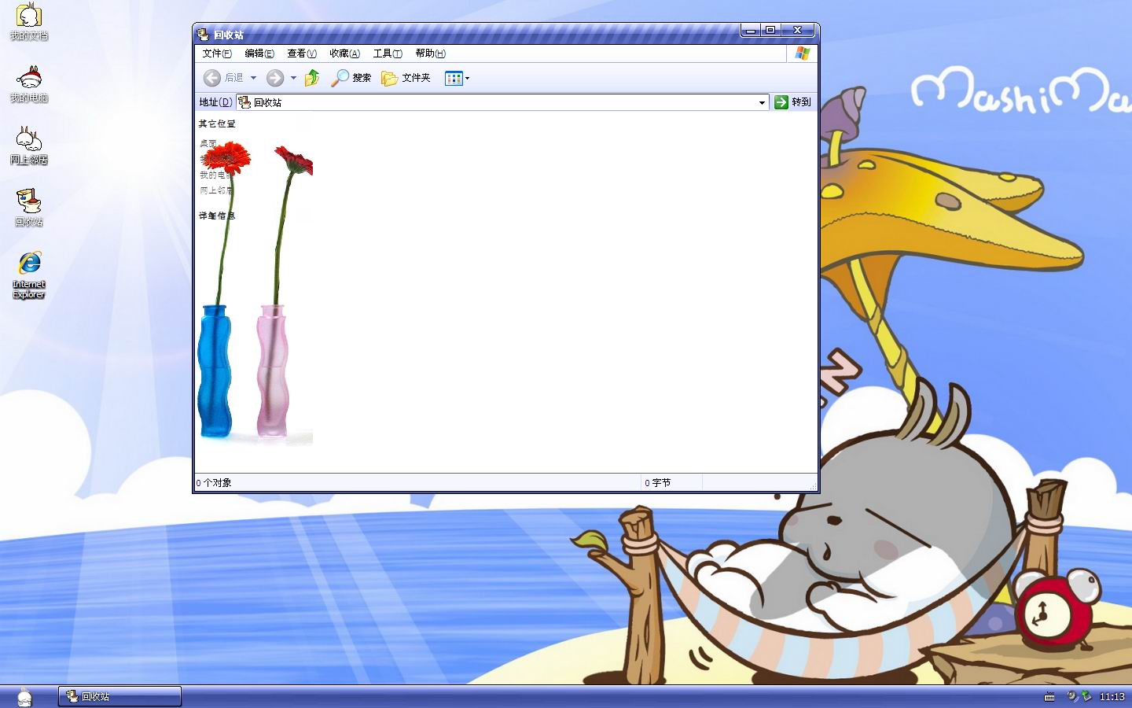Click the Views grid icon

click(x=454, y=78)
